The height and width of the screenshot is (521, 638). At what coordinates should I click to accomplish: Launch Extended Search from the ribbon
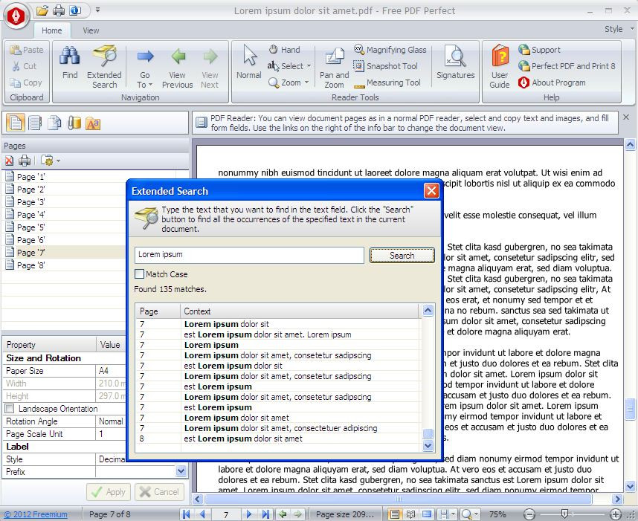pyautogui.click(x=104, y=66)
